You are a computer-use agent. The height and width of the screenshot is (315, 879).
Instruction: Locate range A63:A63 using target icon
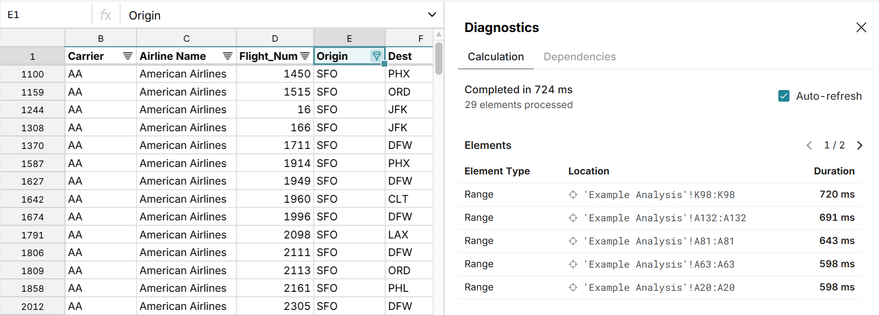point(573,264)
